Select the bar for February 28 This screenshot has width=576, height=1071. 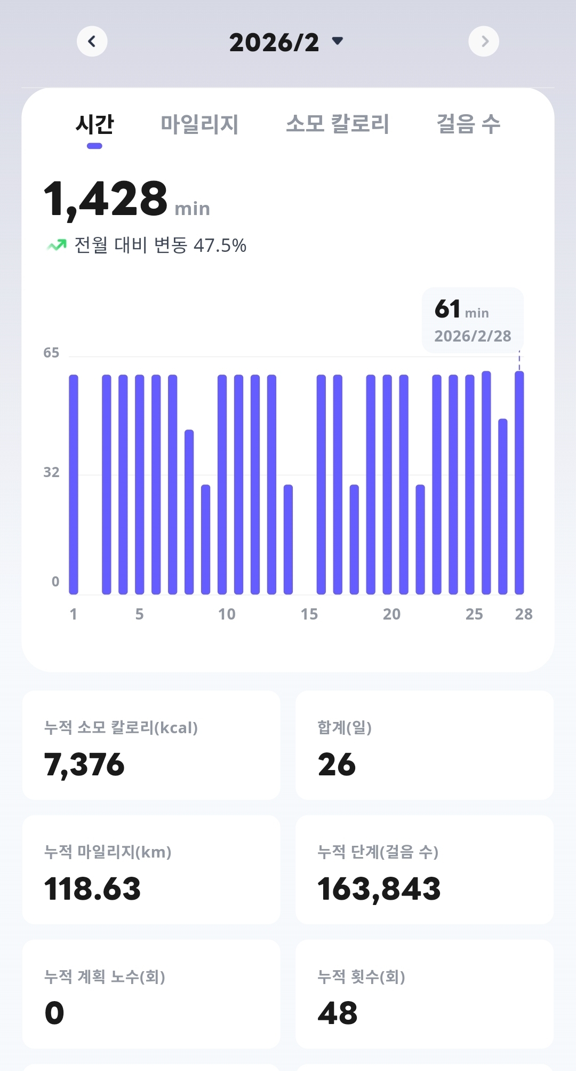[x=519, y=483]
